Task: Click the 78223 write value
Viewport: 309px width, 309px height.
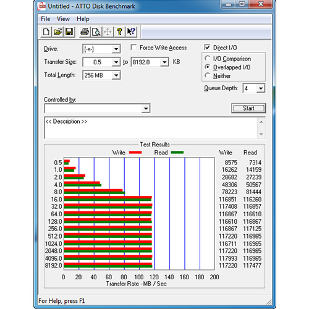Action: pos(229,192)
